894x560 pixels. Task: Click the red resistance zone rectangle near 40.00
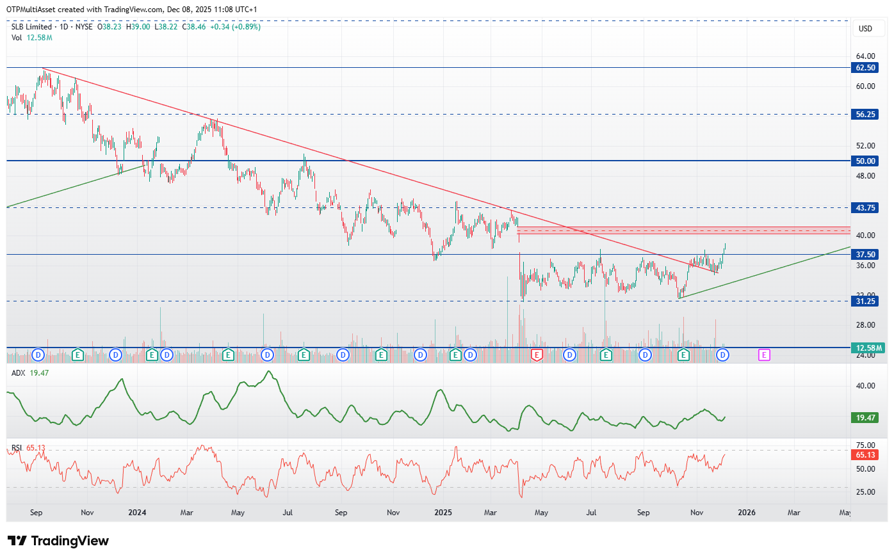(683, 230)
